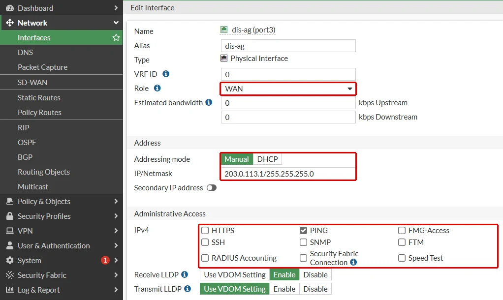
Task: Click the Physical Interface type icon
Action: 224,59
